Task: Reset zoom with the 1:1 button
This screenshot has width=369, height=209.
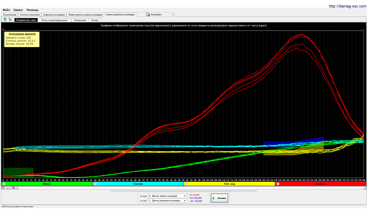Action: pos(8,188)
